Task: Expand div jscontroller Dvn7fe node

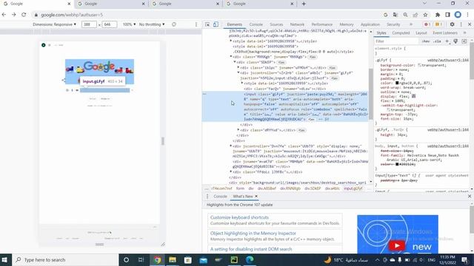Action: click(x=231, y=146)
